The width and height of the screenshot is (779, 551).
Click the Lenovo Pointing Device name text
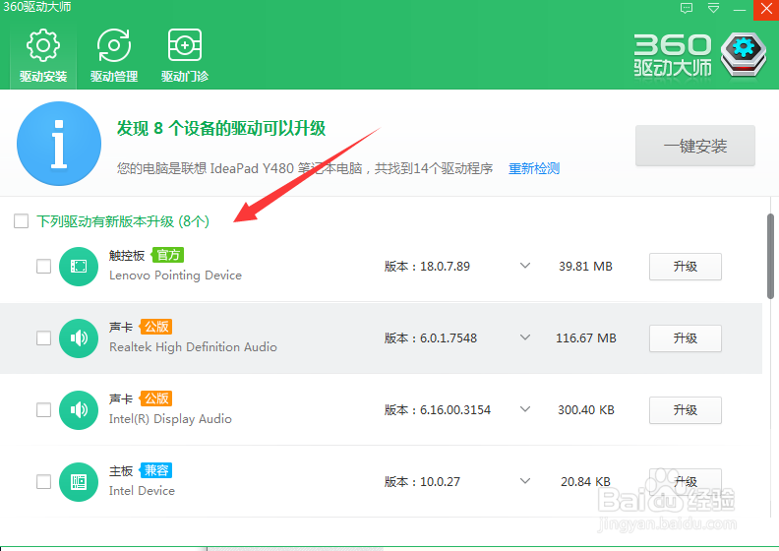point(175,275)
